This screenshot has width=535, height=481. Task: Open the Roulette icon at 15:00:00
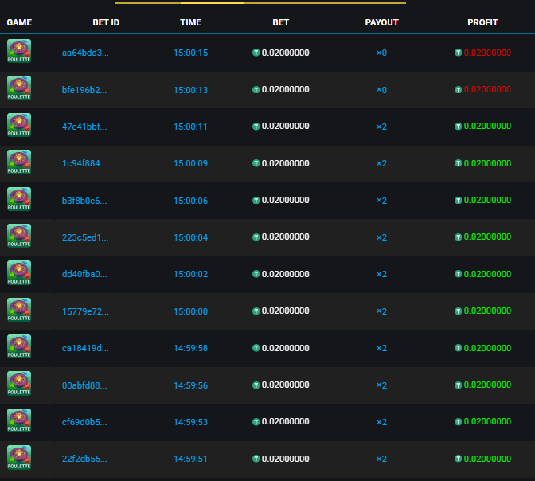click(19, 310)
